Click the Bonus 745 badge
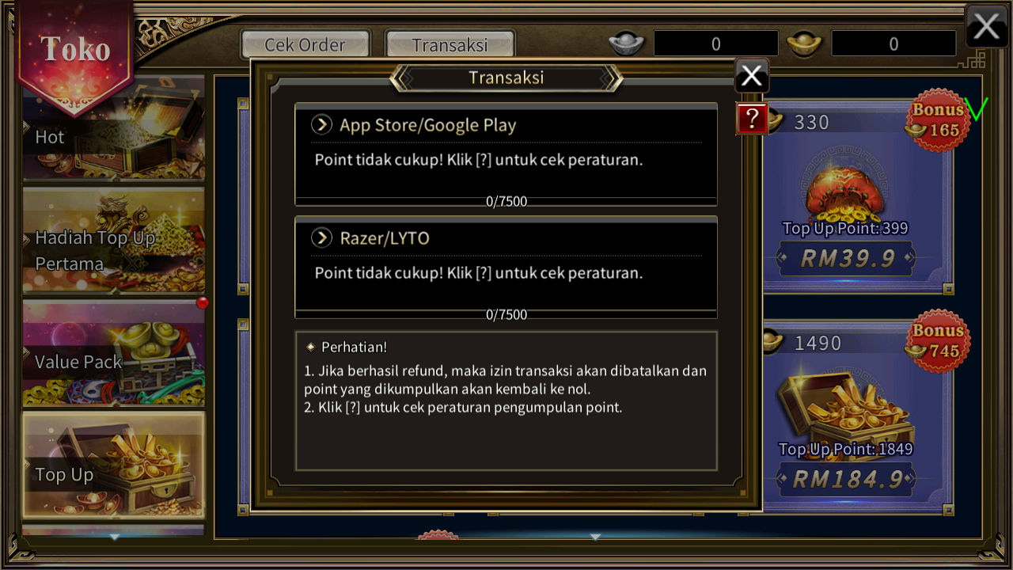 (938, 341)
